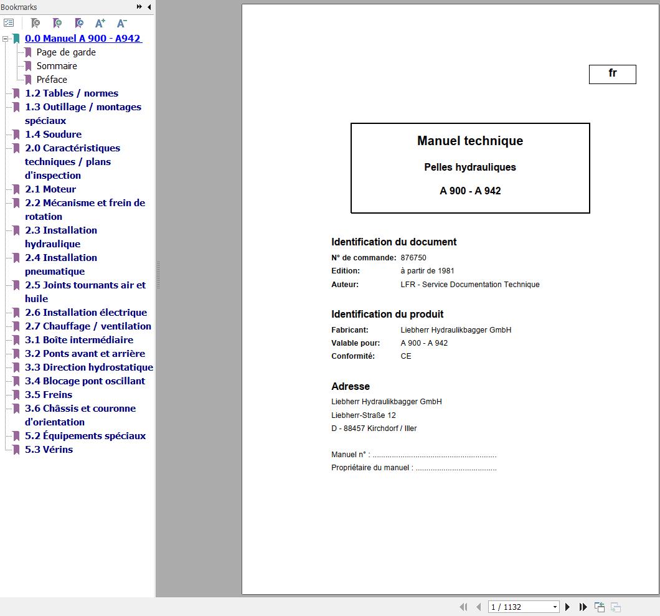Collapse the Bookmarks panel with left arrow
The width and height of the screenshot is (660, 616).
pyautogui.click(x=149, y=7)
